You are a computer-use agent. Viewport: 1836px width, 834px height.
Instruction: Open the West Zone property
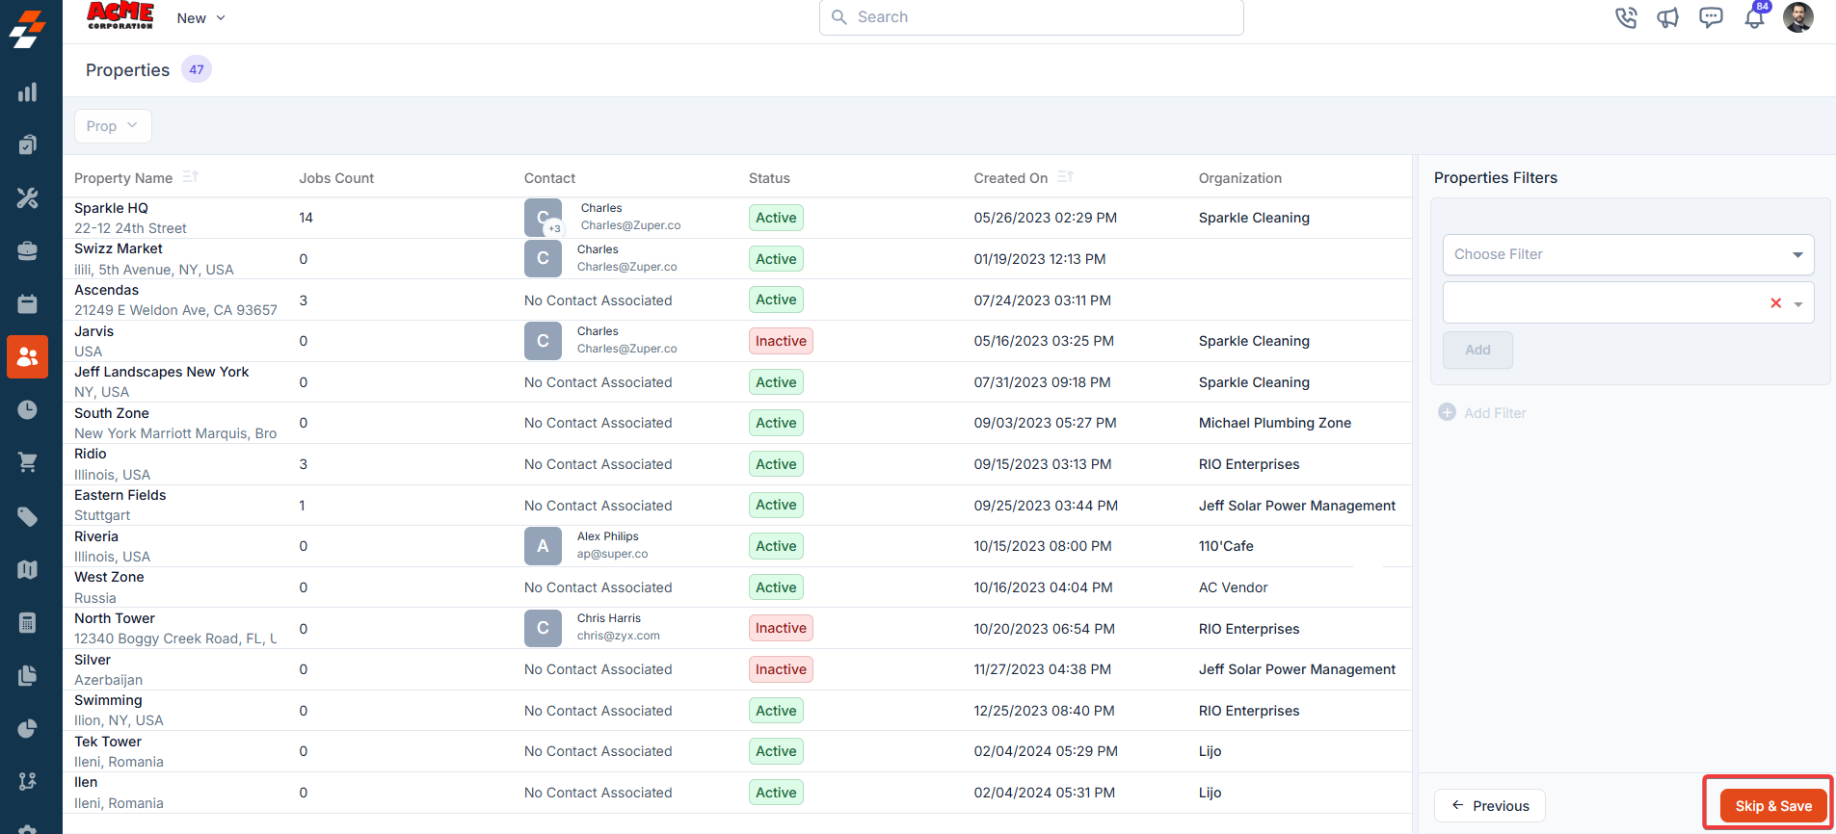point(109,577)
